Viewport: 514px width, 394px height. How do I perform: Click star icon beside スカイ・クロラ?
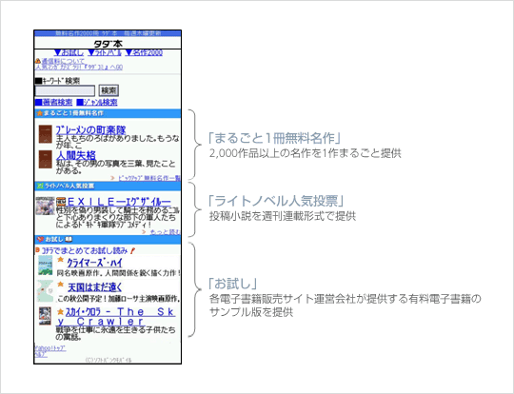coord(60,312)
